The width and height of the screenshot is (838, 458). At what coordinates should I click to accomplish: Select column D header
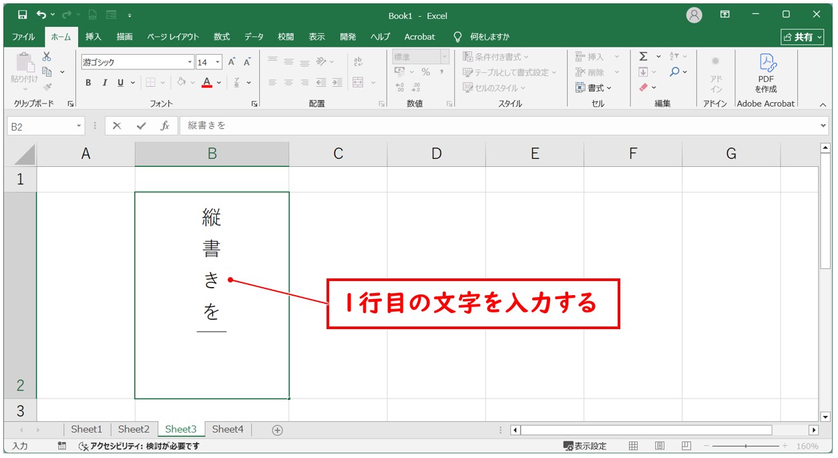[436, 154]
